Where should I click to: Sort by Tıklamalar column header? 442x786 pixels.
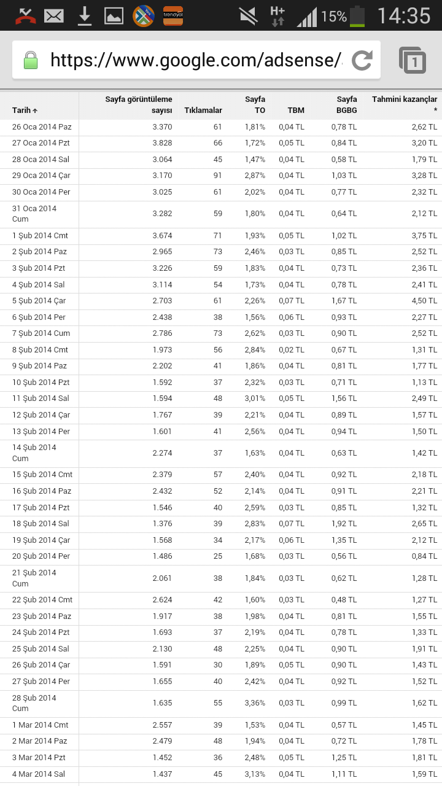pos(203,111)
